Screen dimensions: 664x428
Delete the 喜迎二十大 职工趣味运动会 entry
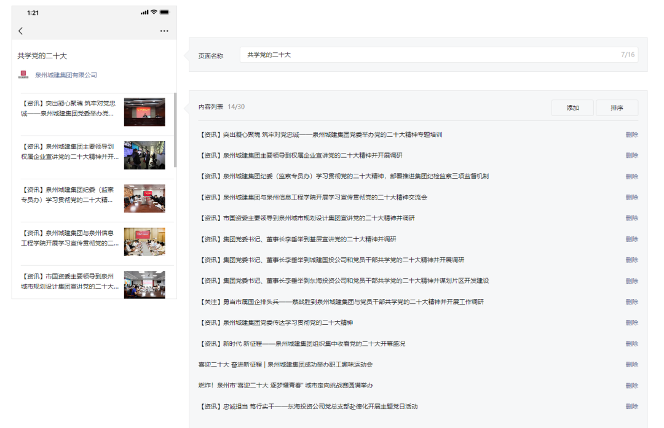point(631,364)
